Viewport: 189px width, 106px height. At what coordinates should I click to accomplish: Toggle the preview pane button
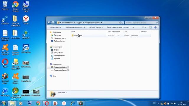tap(150, 27)
